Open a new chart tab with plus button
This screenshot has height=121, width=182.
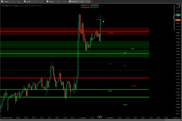coord(92,2)
